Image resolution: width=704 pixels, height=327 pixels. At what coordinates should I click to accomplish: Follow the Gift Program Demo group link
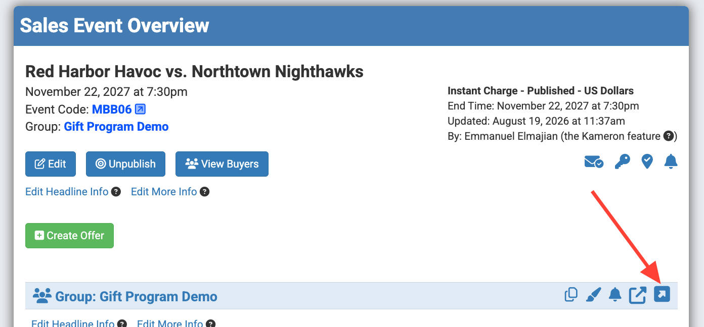(x=116, y=127)
